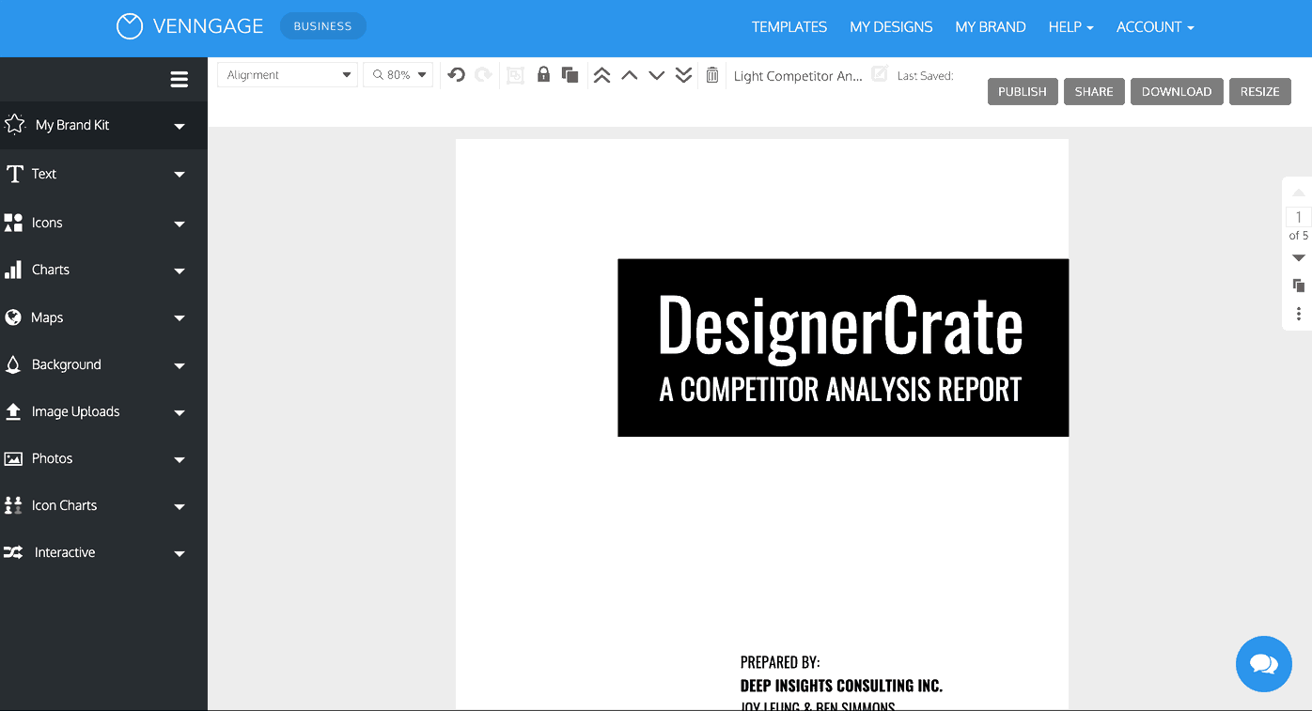The image size is (1312, 711).
Task: Expand the Interactive panel arrow
Action: point(180,553)
